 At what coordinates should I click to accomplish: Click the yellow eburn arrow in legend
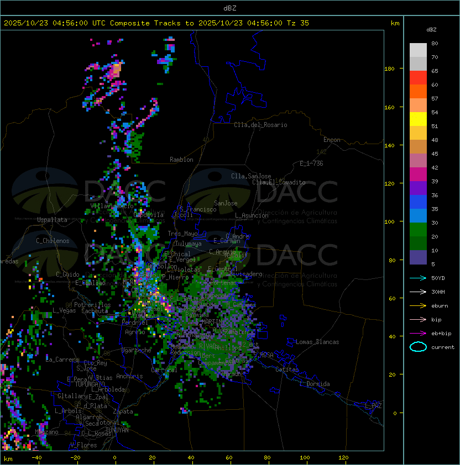(418, 306)
